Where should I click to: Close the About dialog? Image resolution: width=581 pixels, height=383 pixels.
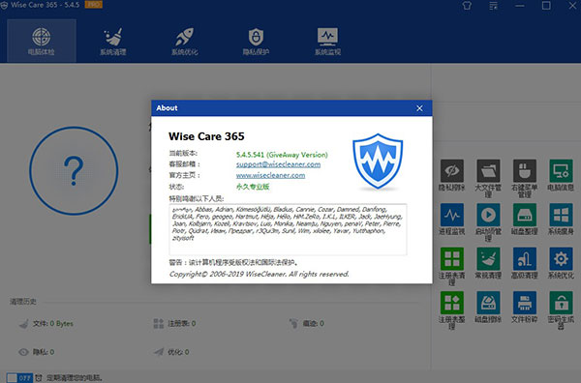click(x=419, y=108)
